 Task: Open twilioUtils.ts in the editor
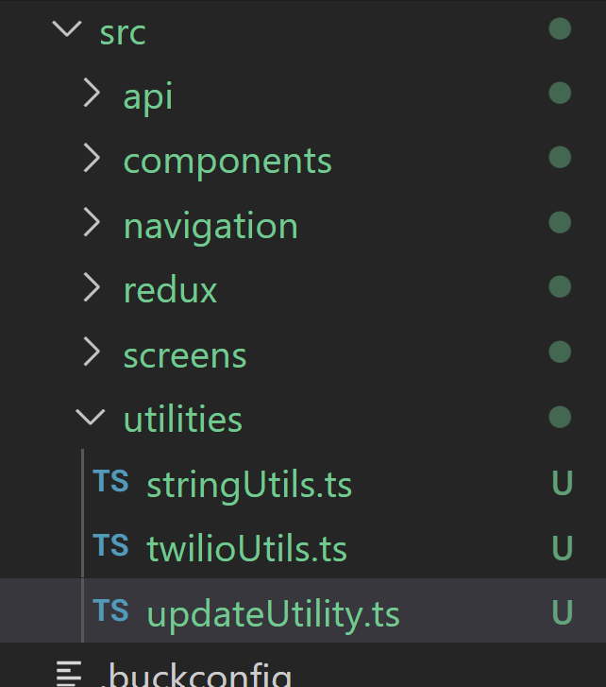246,548
